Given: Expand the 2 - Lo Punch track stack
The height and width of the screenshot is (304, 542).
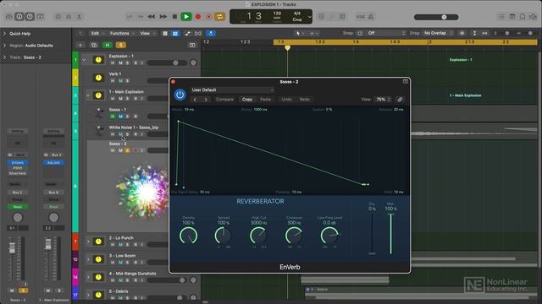Looking at the screenshot, I should (x=88, y=242).
